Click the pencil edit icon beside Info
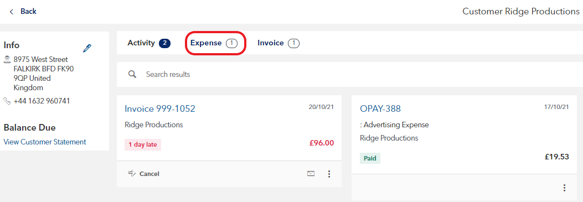Viewport: 583px width, 202px height. (87, 48)
